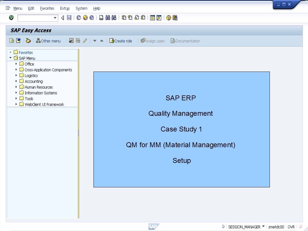
Task: Click the Back (left arrow) navigation icon
Action: click(63, 17)
